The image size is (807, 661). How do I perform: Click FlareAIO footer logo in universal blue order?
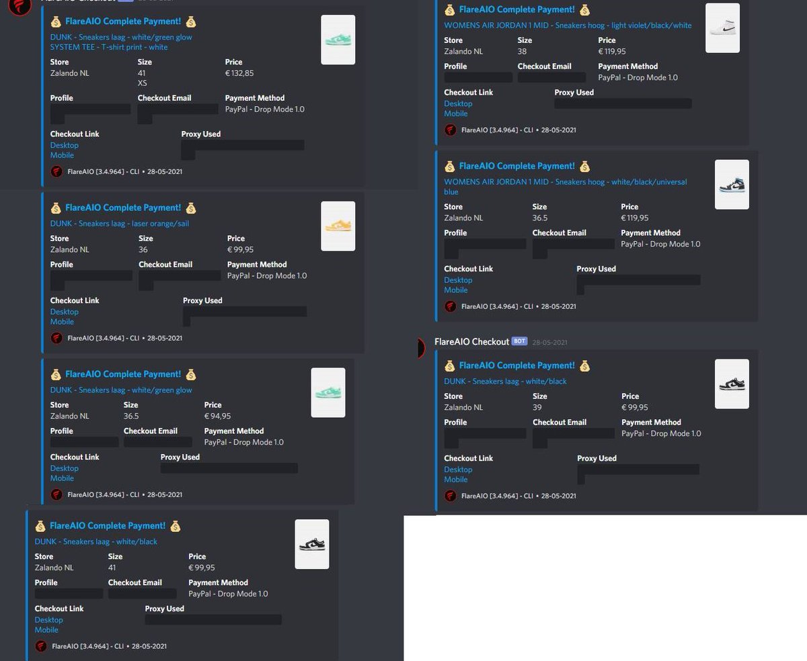[x=451, y=306]
